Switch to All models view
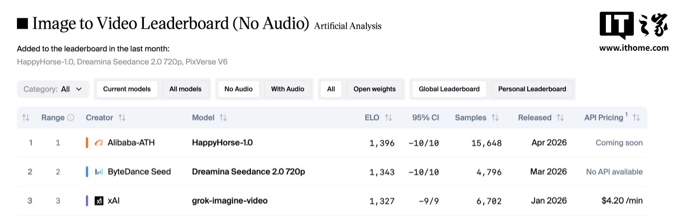This screenshot has height=216, width=679. [185, 89]
